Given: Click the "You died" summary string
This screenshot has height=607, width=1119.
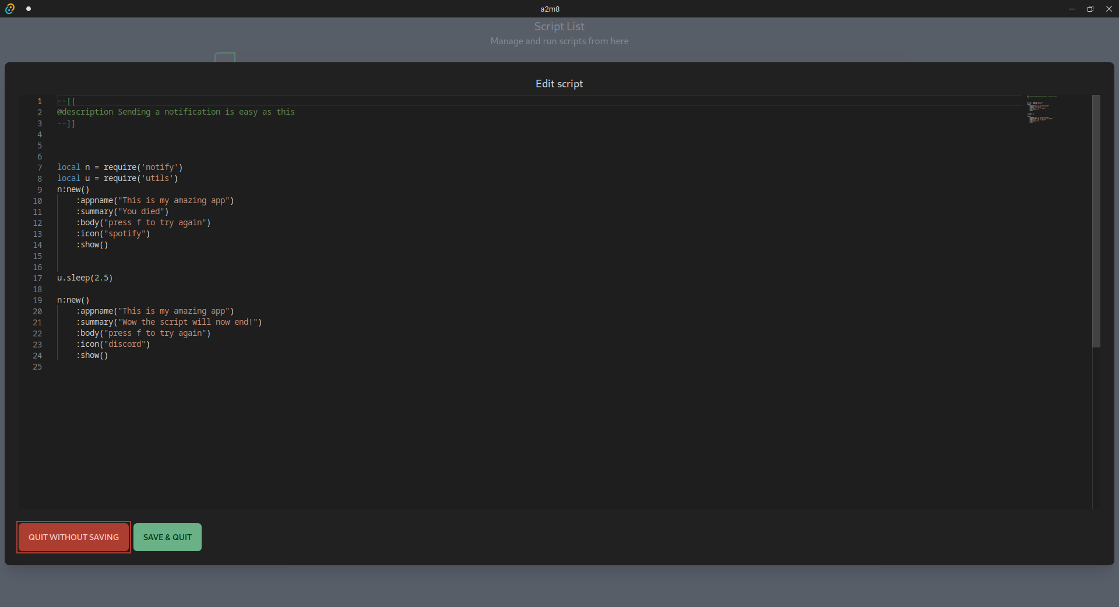Looking at the screenshot, I should pos(143,211).
